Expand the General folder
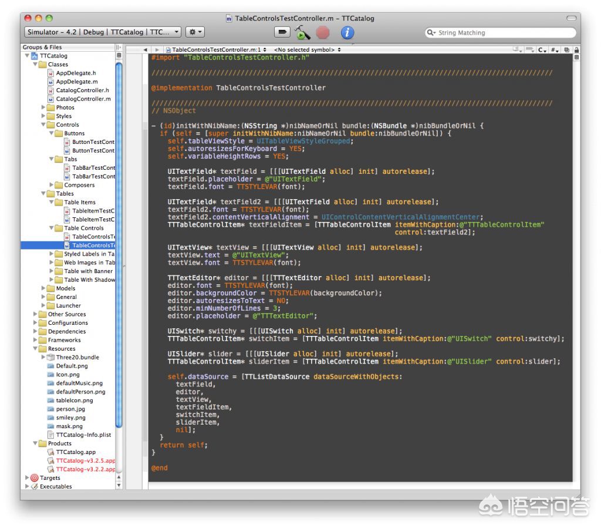This screenshot has height=528, width=601. coord(43,297)
